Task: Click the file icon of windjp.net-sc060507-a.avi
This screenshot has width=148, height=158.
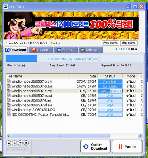Action: pyautogui.click(x=9, y=81)
